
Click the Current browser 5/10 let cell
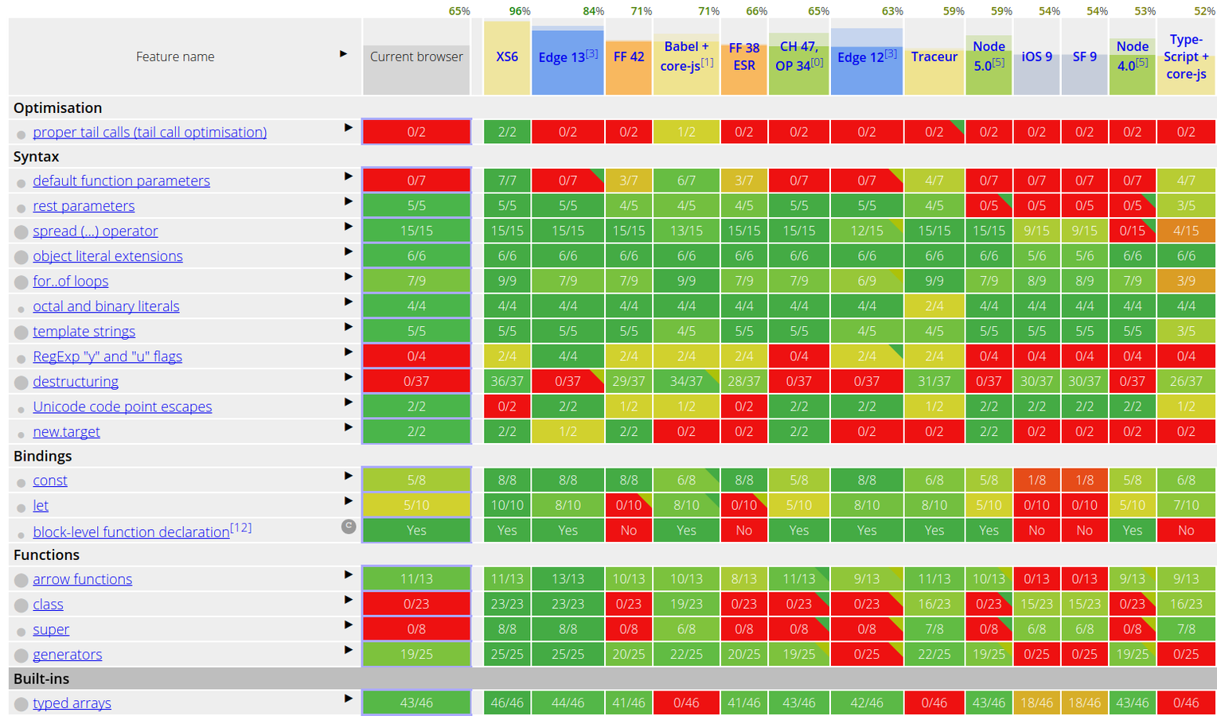point(416,505)
